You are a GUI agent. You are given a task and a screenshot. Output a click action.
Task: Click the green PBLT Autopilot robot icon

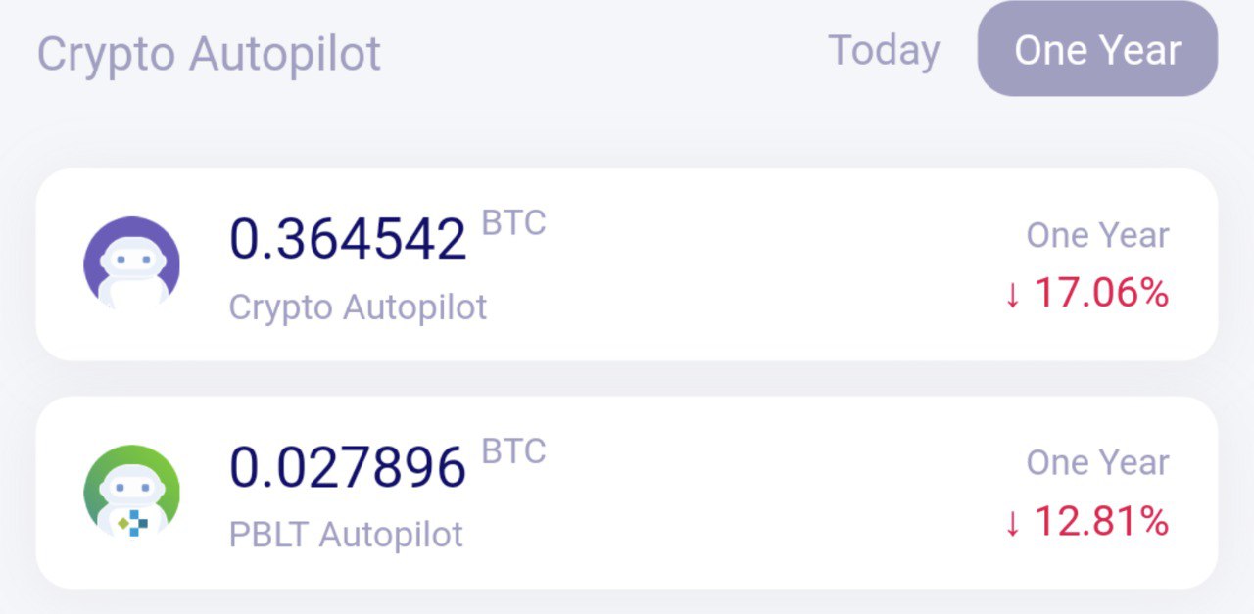tap(131, 493)
